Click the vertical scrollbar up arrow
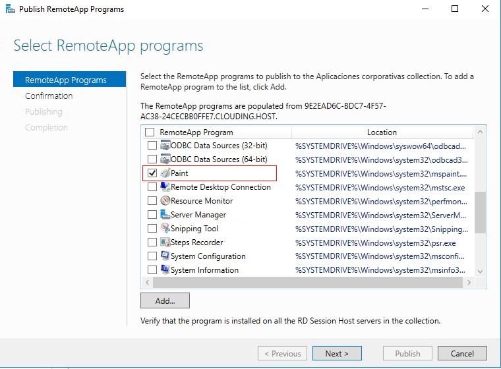501x369 pixels. point(480,132)
